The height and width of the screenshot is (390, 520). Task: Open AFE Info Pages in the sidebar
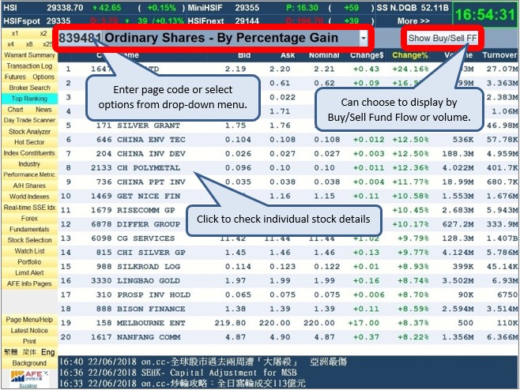click(x=29, y=283)
